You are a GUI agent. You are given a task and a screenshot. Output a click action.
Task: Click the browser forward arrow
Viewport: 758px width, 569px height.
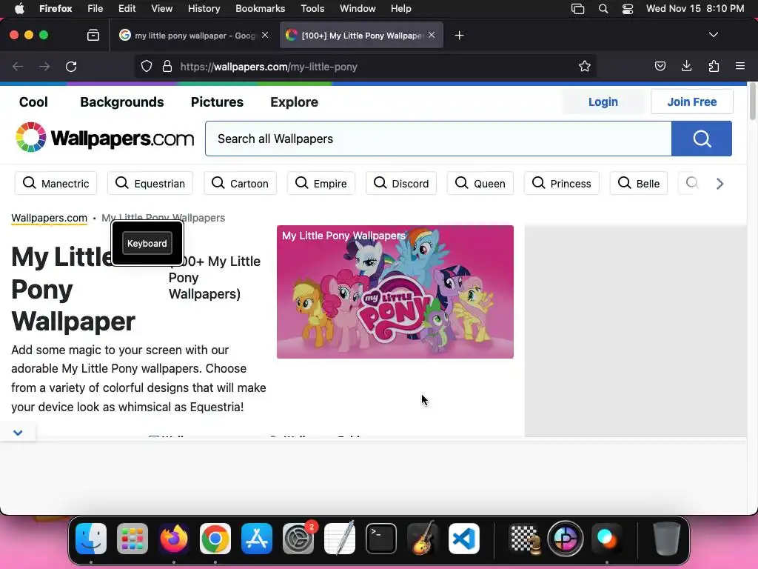click(x=44, y=66)
